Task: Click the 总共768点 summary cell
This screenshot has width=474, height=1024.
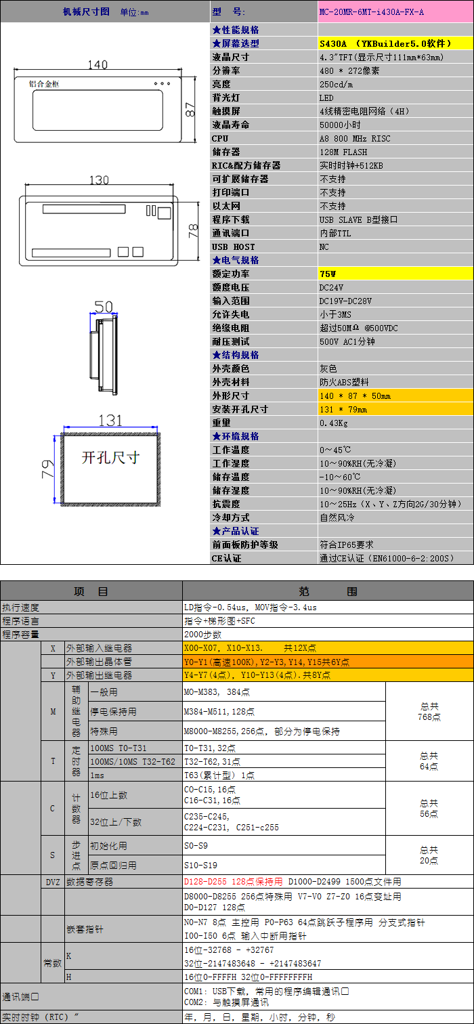Action: (x=429, y=711)
